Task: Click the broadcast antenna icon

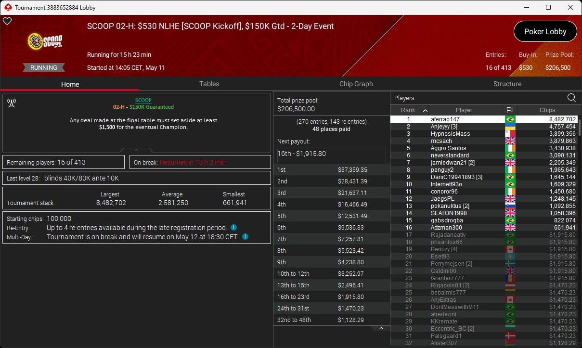Action: click(12, 103)
